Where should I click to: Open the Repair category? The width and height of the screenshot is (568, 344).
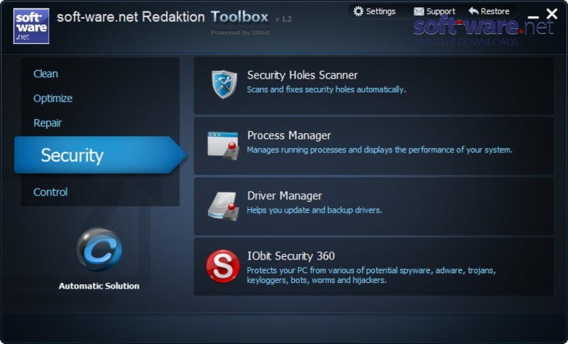pos(48,123)
